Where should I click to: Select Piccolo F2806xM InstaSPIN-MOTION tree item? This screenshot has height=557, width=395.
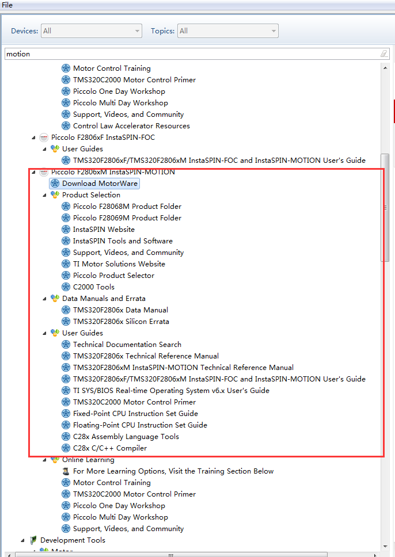[x=113, y=172]
